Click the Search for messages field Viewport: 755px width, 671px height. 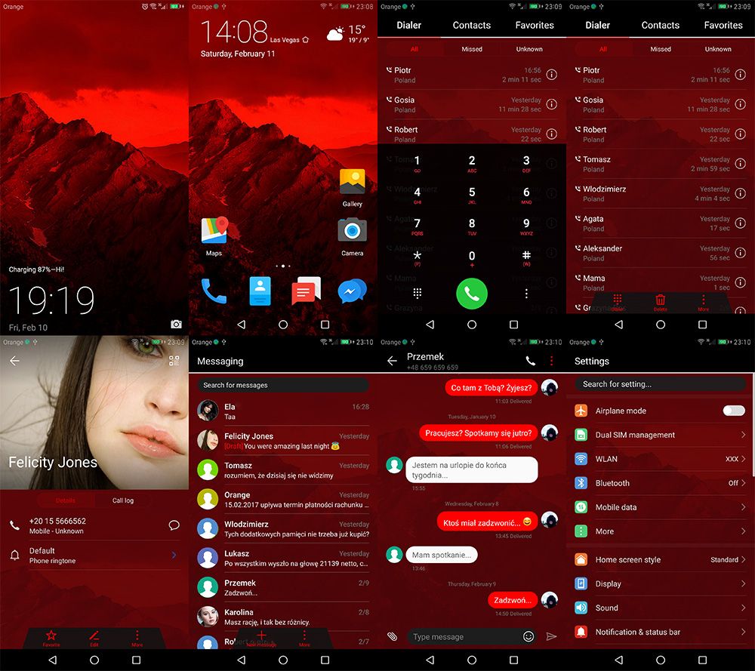coord(282,385)
